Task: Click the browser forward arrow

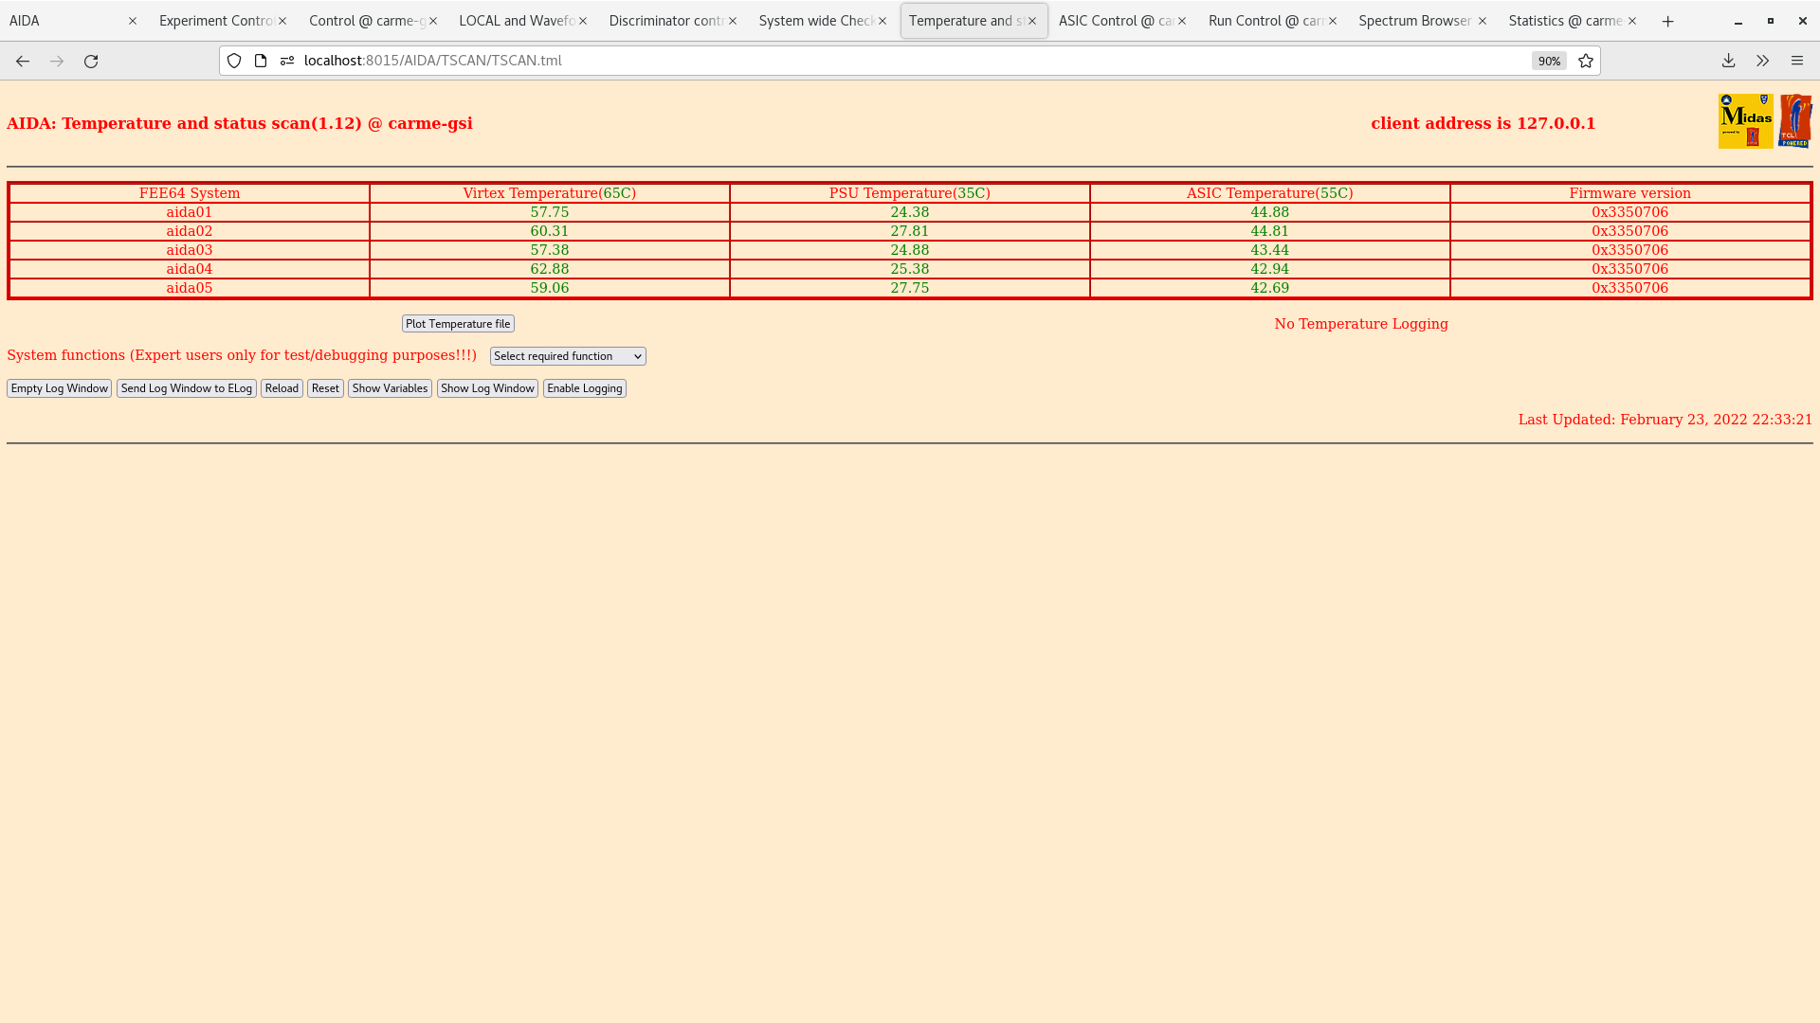Action: (x=57, y=61)
